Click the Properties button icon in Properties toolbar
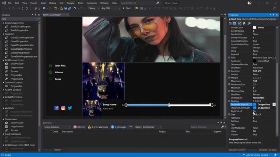The height and width of the screenshot is (157, 280). click(x=239, y=23)
